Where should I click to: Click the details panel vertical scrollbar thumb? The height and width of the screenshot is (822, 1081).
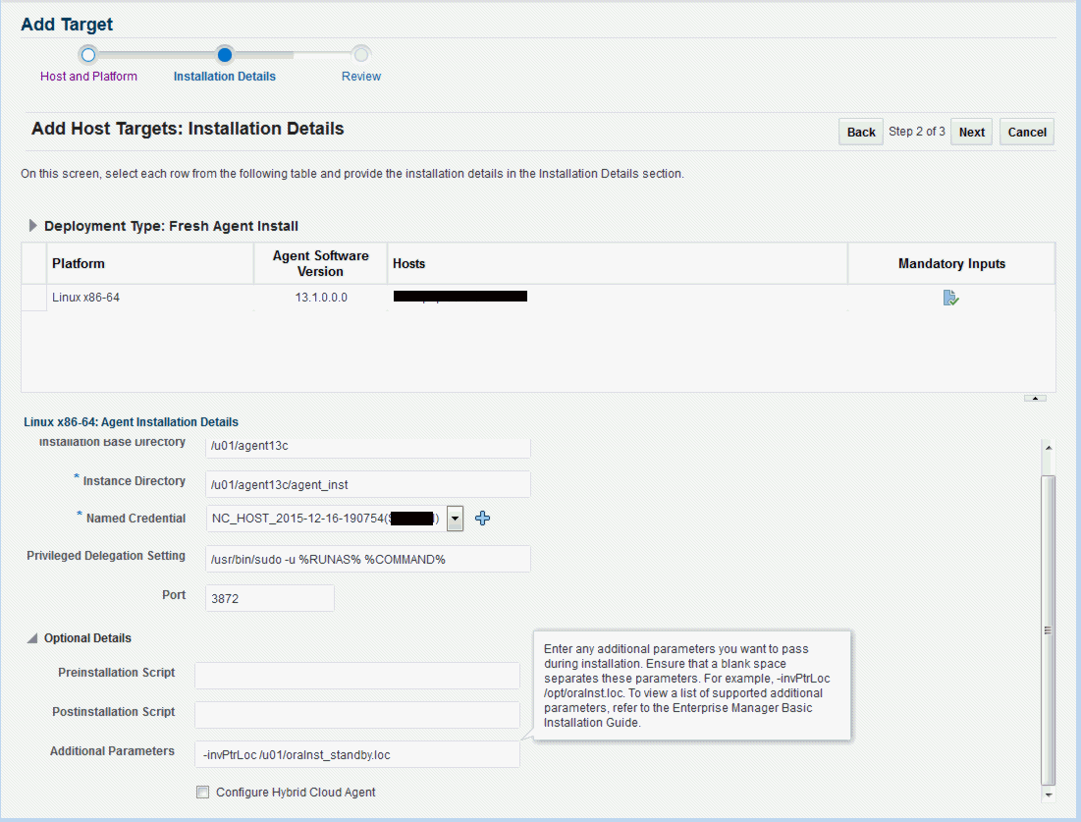(x=1048, y=630)
